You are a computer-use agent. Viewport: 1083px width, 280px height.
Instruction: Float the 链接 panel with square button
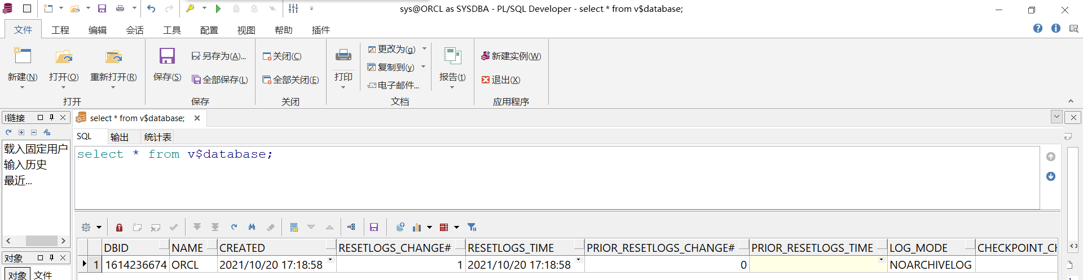40,117
